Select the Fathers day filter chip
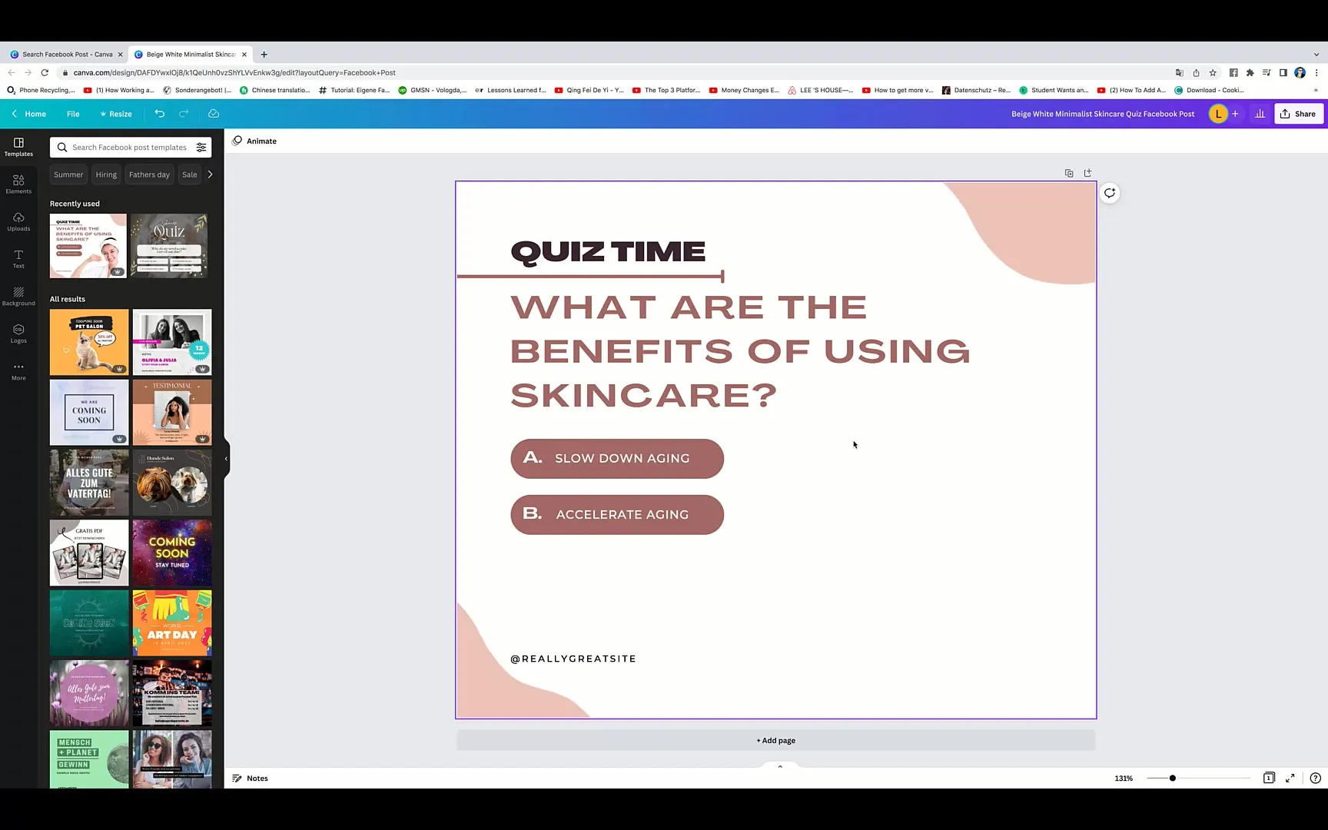Screen dimensions: 1328x830 click(149, 174)
